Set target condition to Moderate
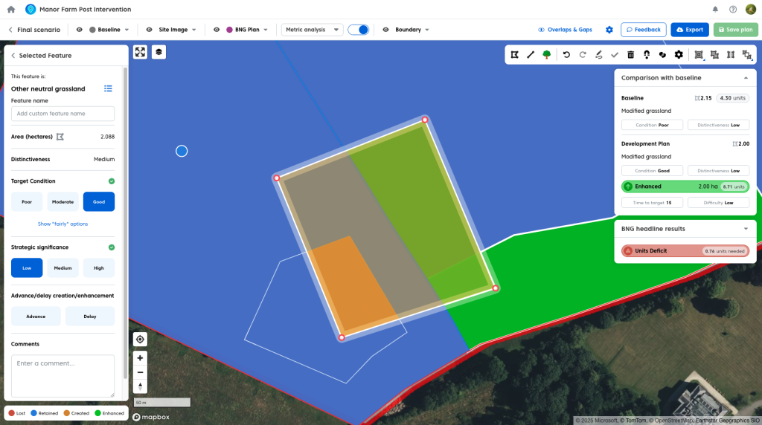The height and width of the screenshot is (425, 762). pyautogui.click(x=63, y=201)
